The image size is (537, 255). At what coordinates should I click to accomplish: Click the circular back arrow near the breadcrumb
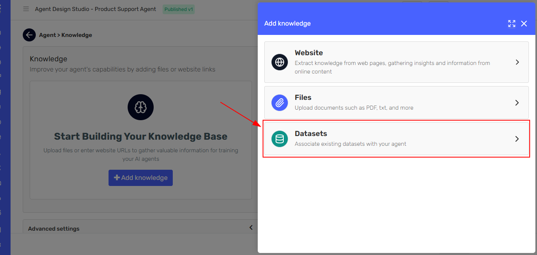29,35
